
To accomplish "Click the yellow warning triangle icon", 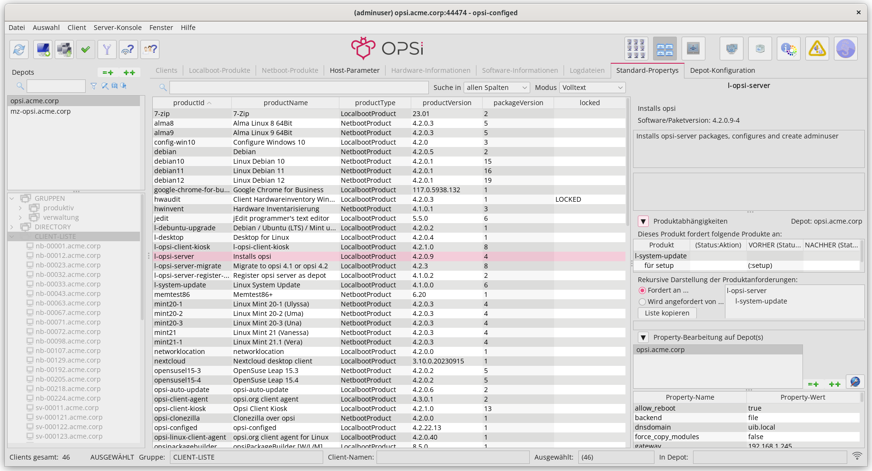I will coord(817,49).
